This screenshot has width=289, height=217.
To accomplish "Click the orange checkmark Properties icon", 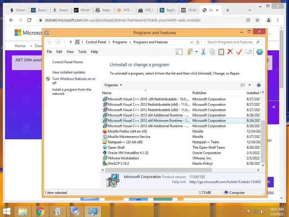I will [239, 52].
